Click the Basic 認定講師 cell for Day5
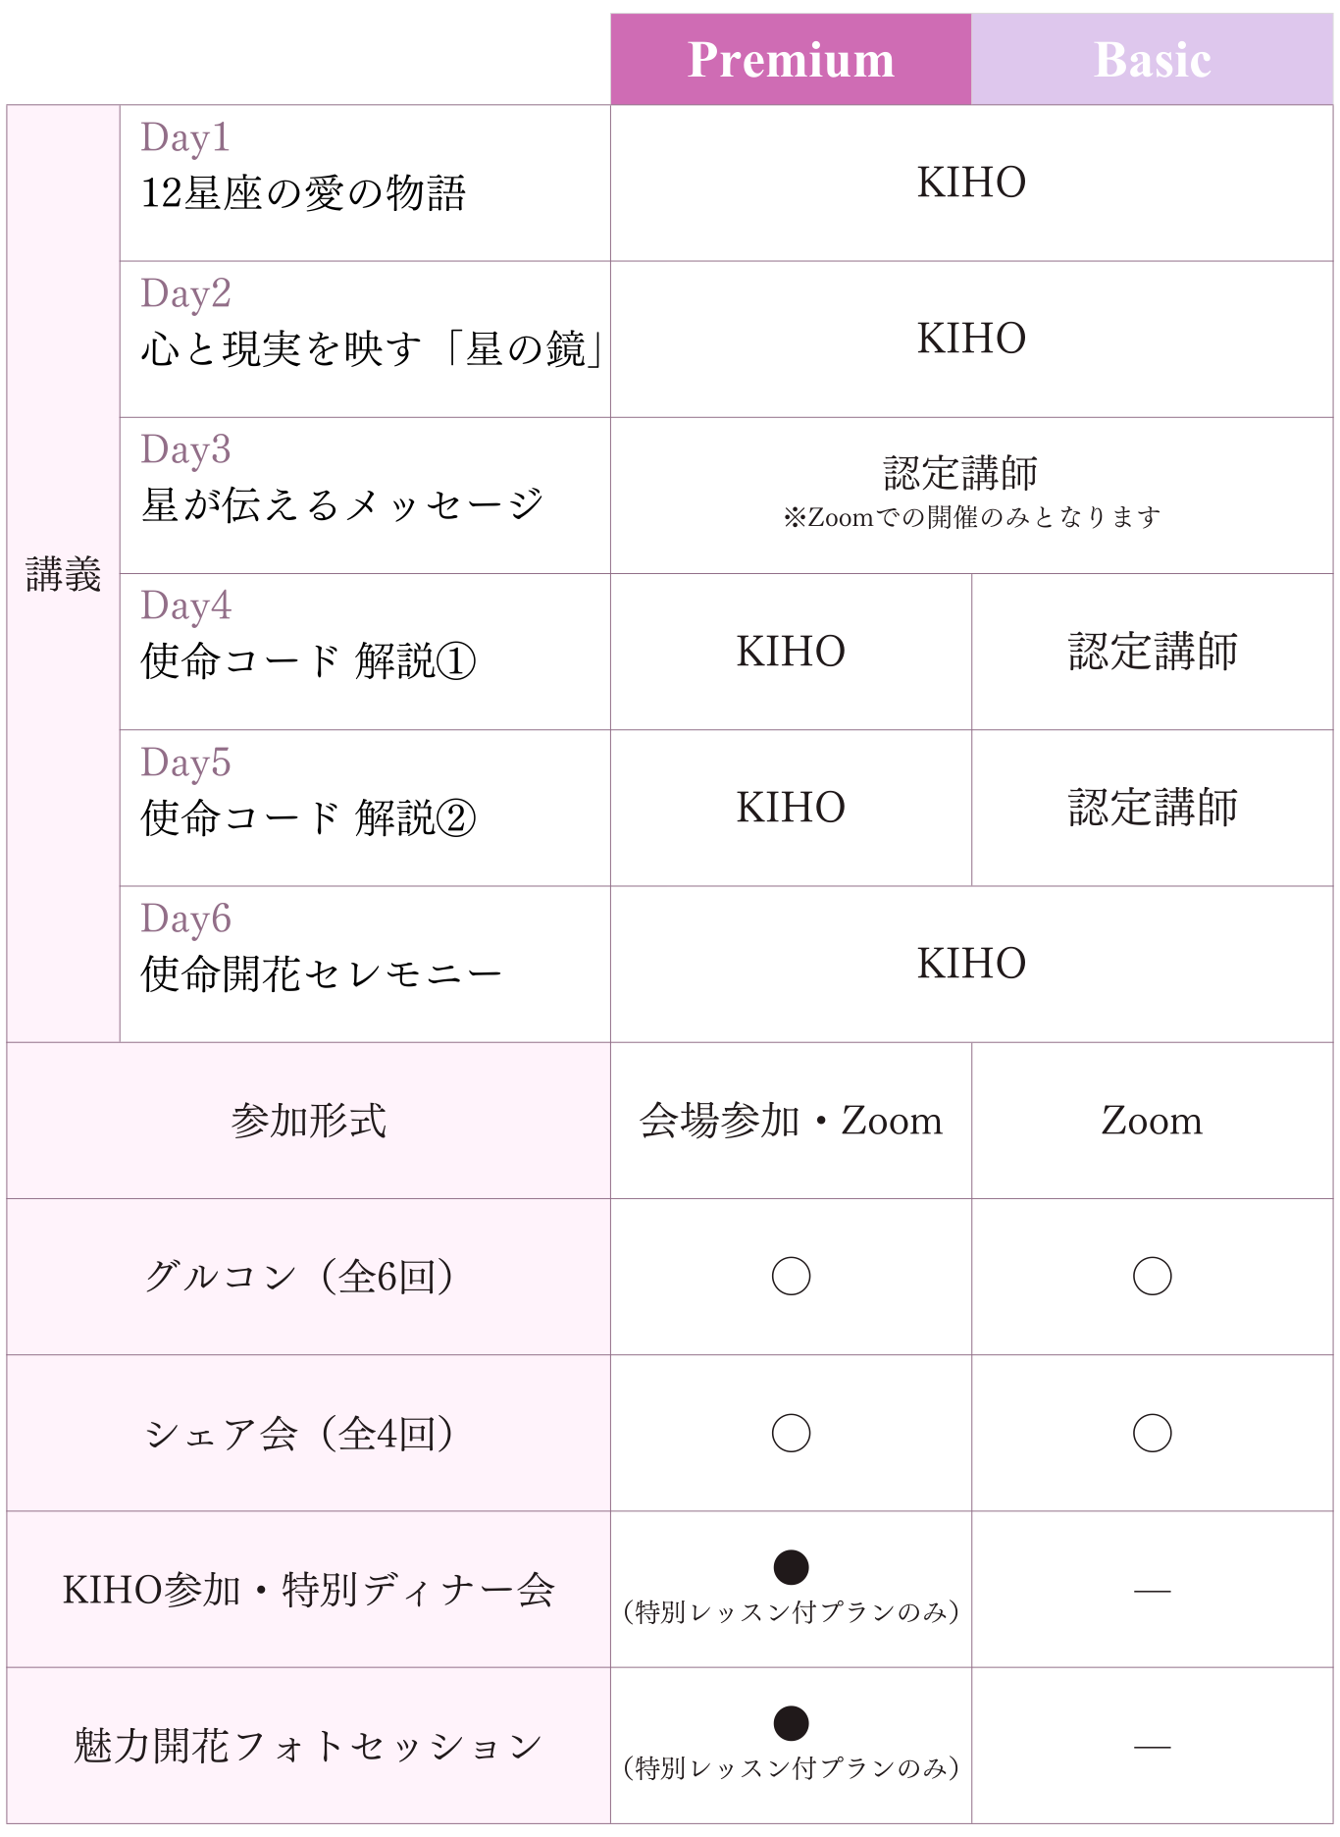The width and height of the screenshot is (1340, 1837). 1152,808
